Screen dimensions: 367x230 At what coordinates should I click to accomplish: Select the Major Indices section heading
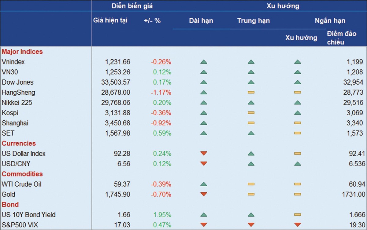click(x=22, y=52)
